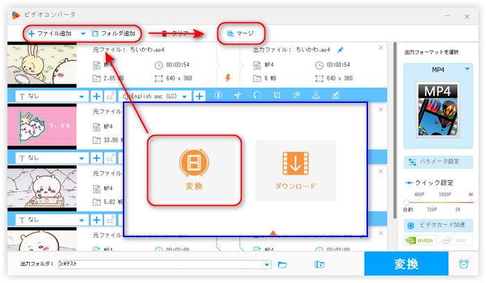Image resolution: width=486 pixels, height=283 pixels.
Task: Select the 変換 option in center panel
Action: pyautogui.click(x=194, y=170)
